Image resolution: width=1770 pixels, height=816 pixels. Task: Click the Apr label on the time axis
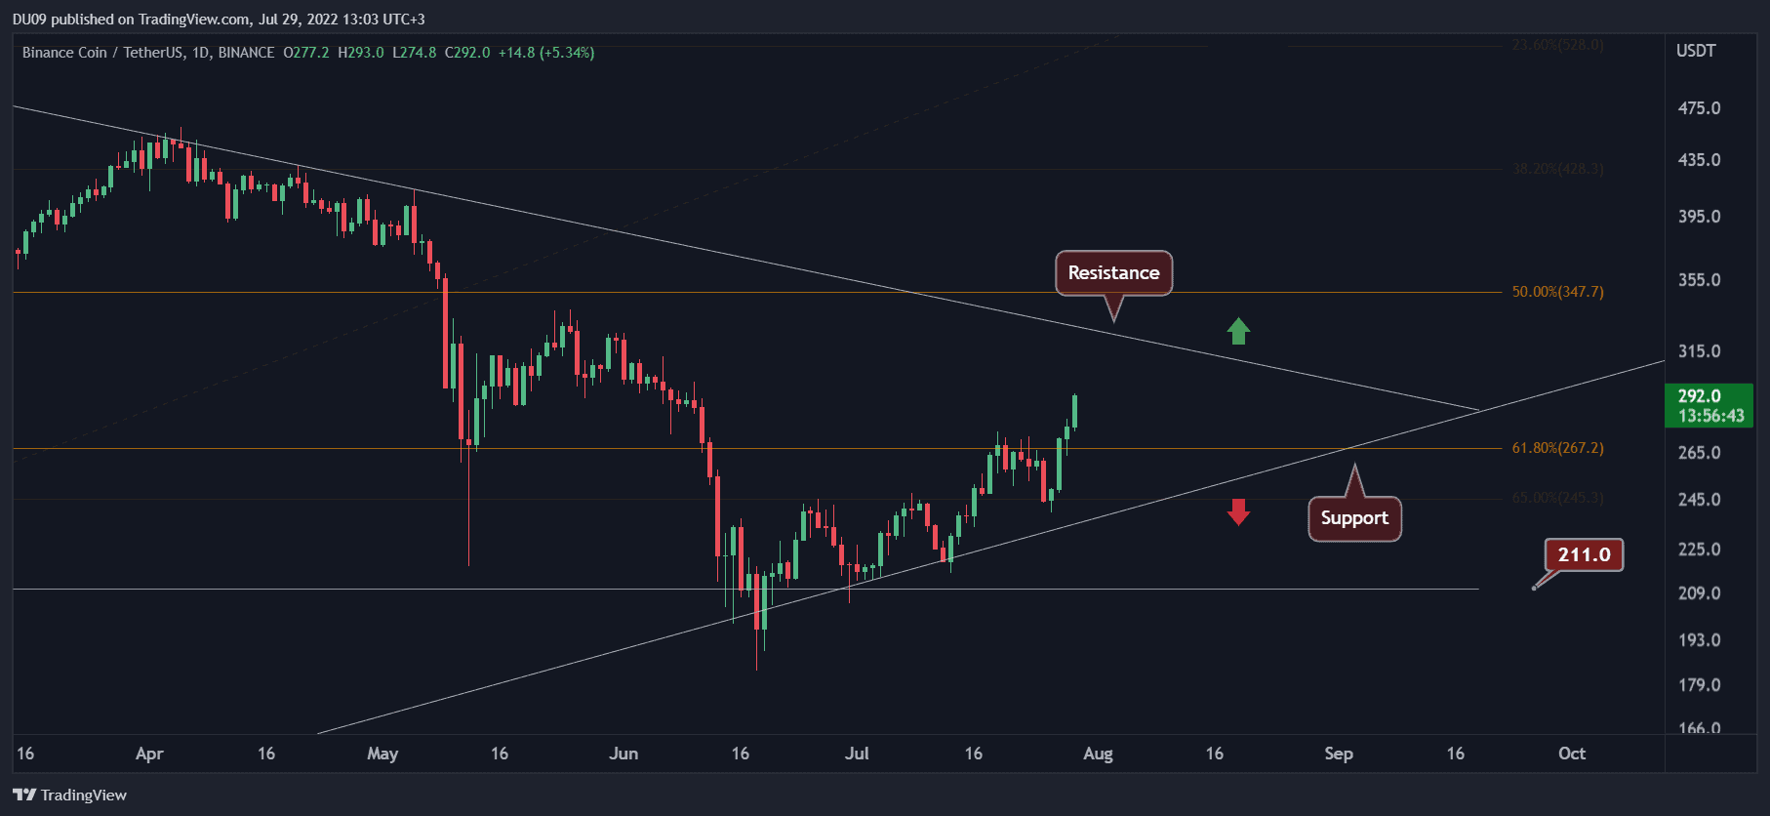tap(149, 754)
